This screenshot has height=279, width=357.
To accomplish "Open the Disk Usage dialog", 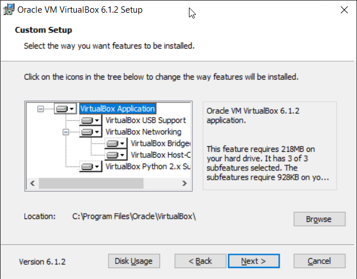I will tap(133, 261).
